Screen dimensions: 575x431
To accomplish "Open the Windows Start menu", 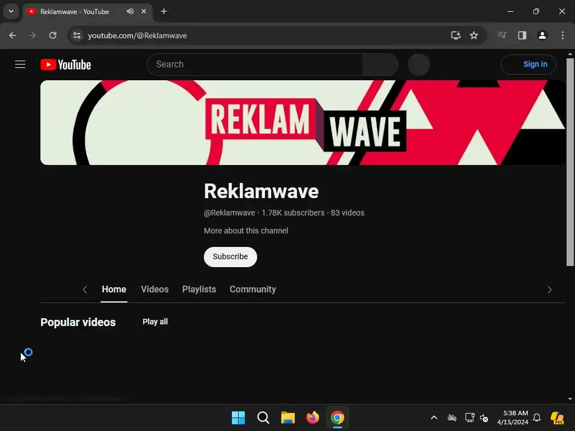I will (x=238, y=418).
